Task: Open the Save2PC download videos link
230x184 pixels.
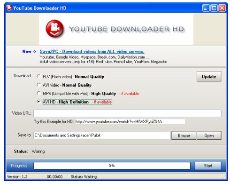Action: point(92,51)
